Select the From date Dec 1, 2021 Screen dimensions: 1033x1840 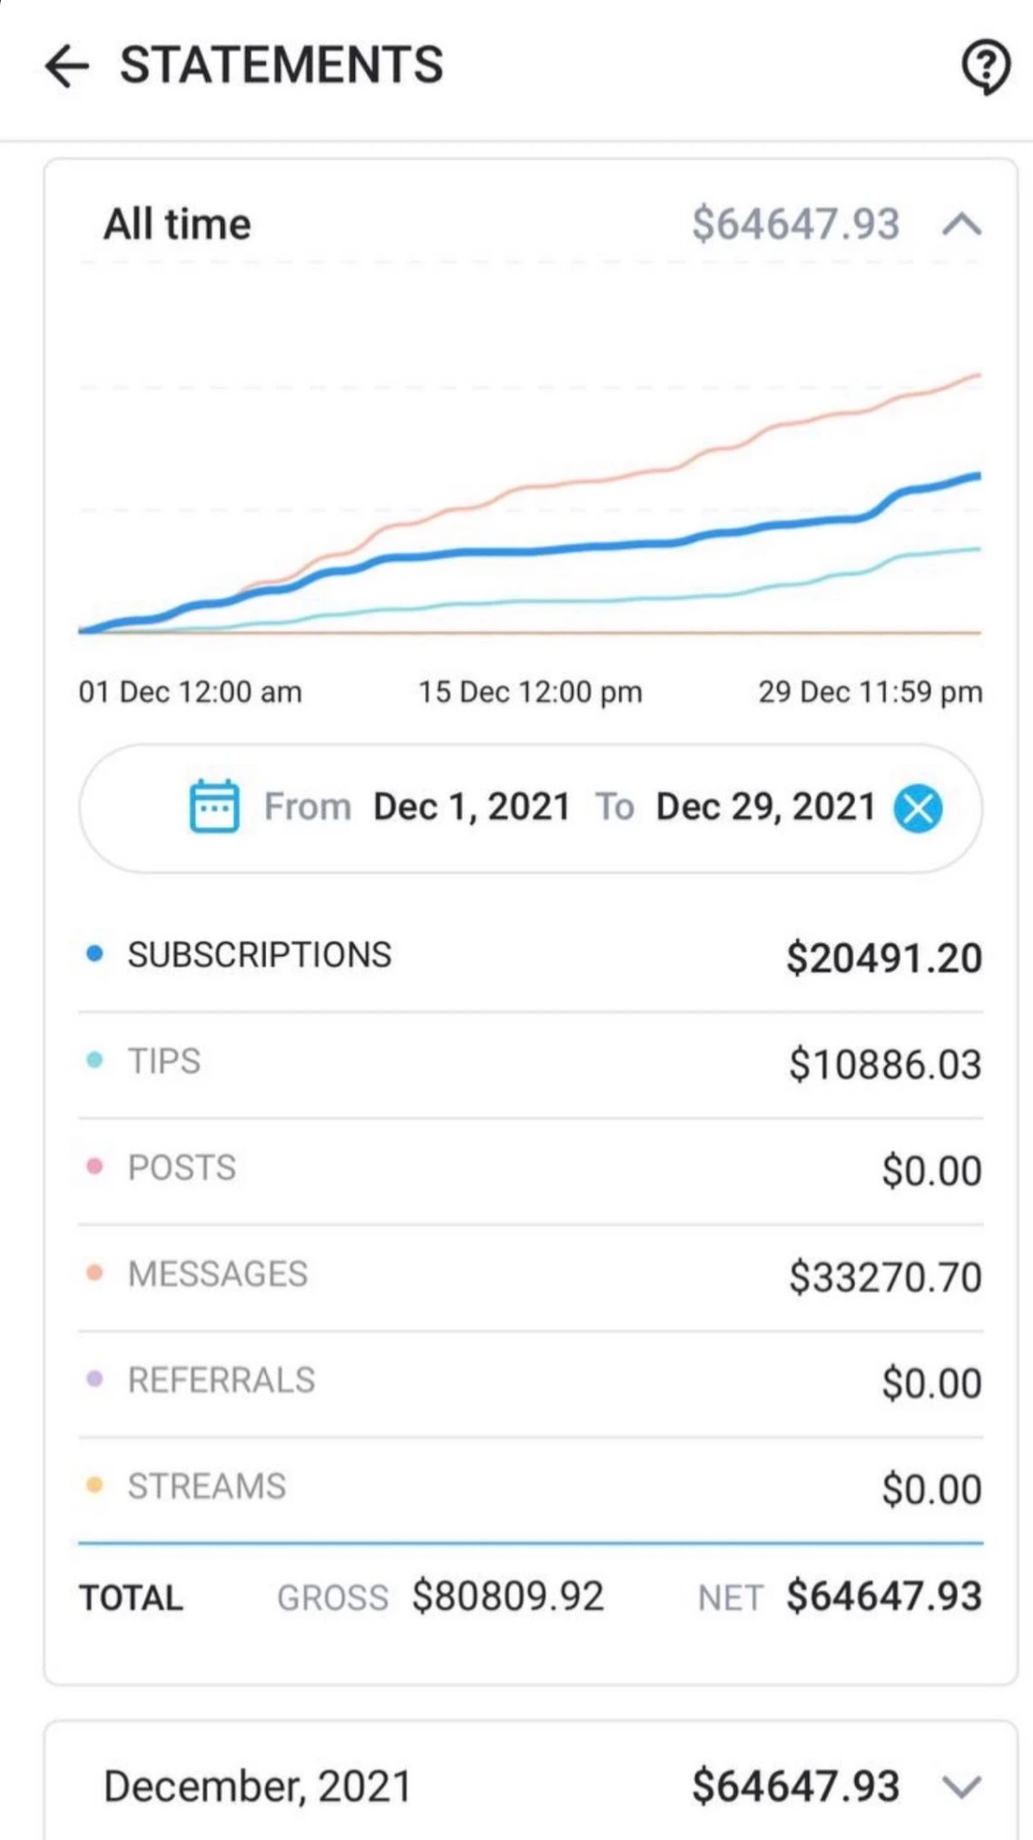coord(472,806)
